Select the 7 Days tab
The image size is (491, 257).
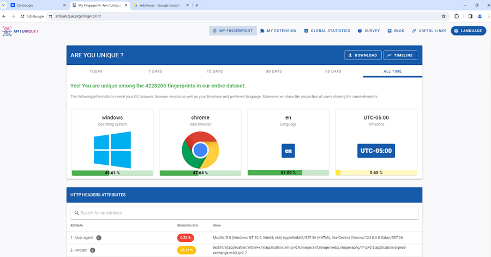coord(155,71)
